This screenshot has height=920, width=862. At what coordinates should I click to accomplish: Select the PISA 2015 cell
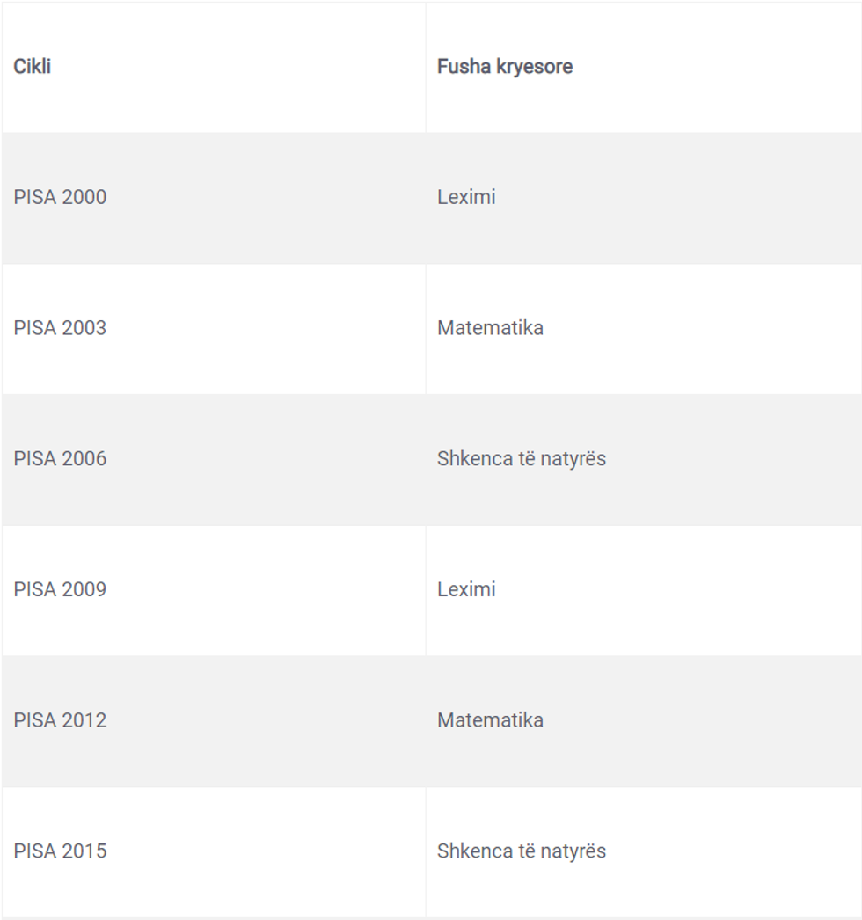(60, 851)
